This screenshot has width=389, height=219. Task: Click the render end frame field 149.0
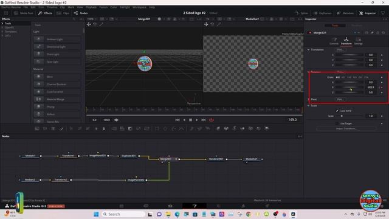point(107,120)
